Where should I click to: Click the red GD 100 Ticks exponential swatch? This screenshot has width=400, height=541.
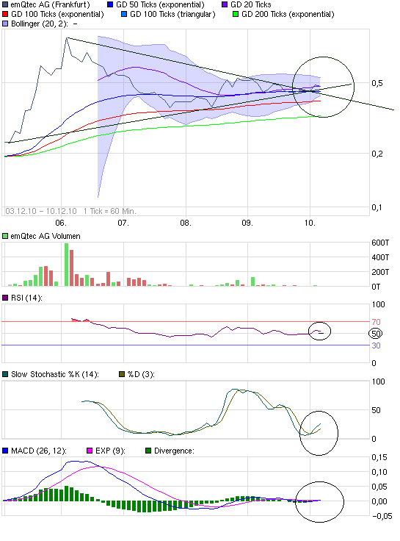click(5, 15)
